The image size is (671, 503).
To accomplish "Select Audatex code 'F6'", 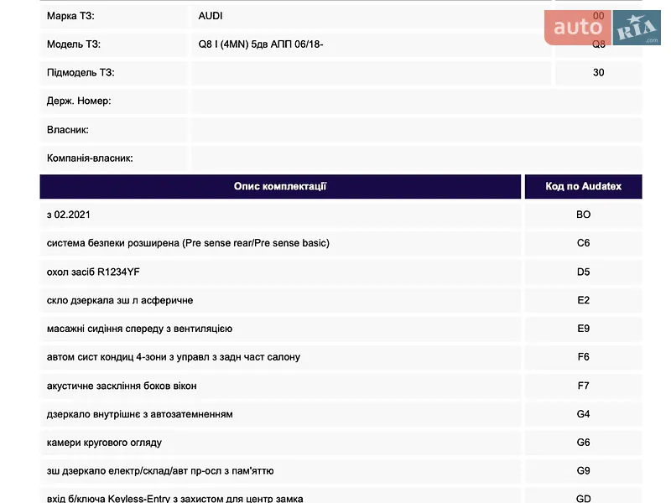I will coord(583,357).
